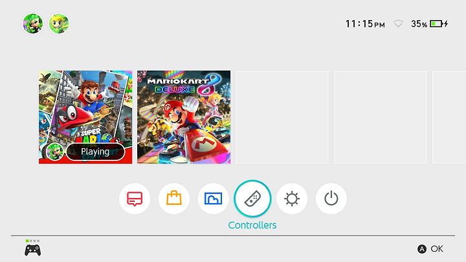Image resolution: width=466 pixels, height=262 pixels.
Task: Open the Album icon
Action: point(213,199)
